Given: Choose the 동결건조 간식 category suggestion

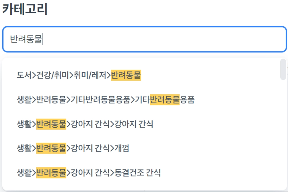Looking at the screenshot, I should tap(89, 173).
